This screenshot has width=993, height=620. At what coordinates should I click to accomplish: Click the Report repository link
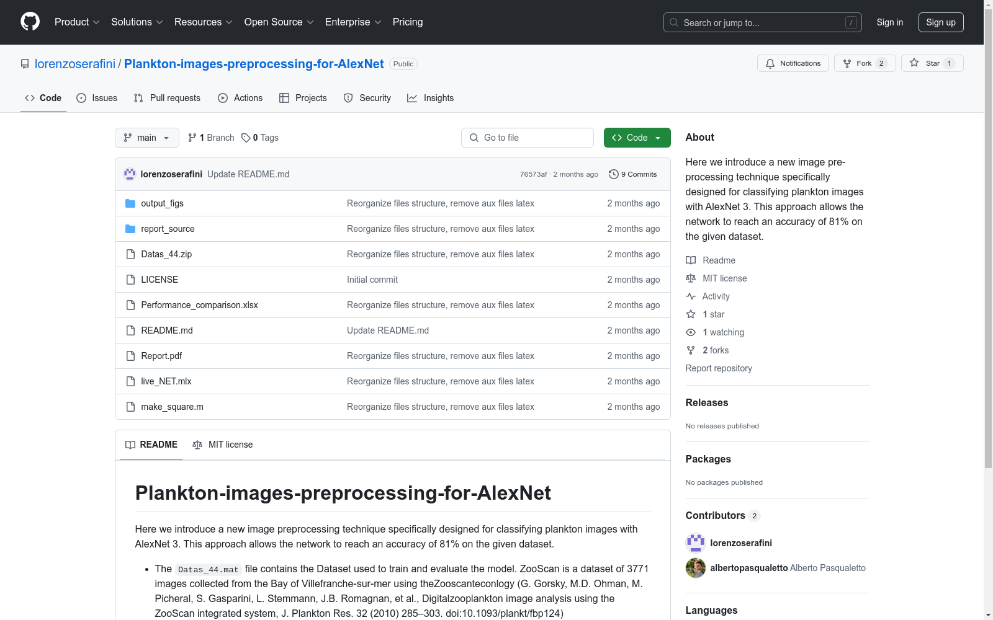click(x=719, y=368)
